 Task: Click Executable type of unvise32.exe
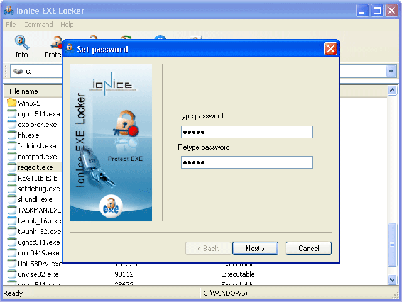238,274
